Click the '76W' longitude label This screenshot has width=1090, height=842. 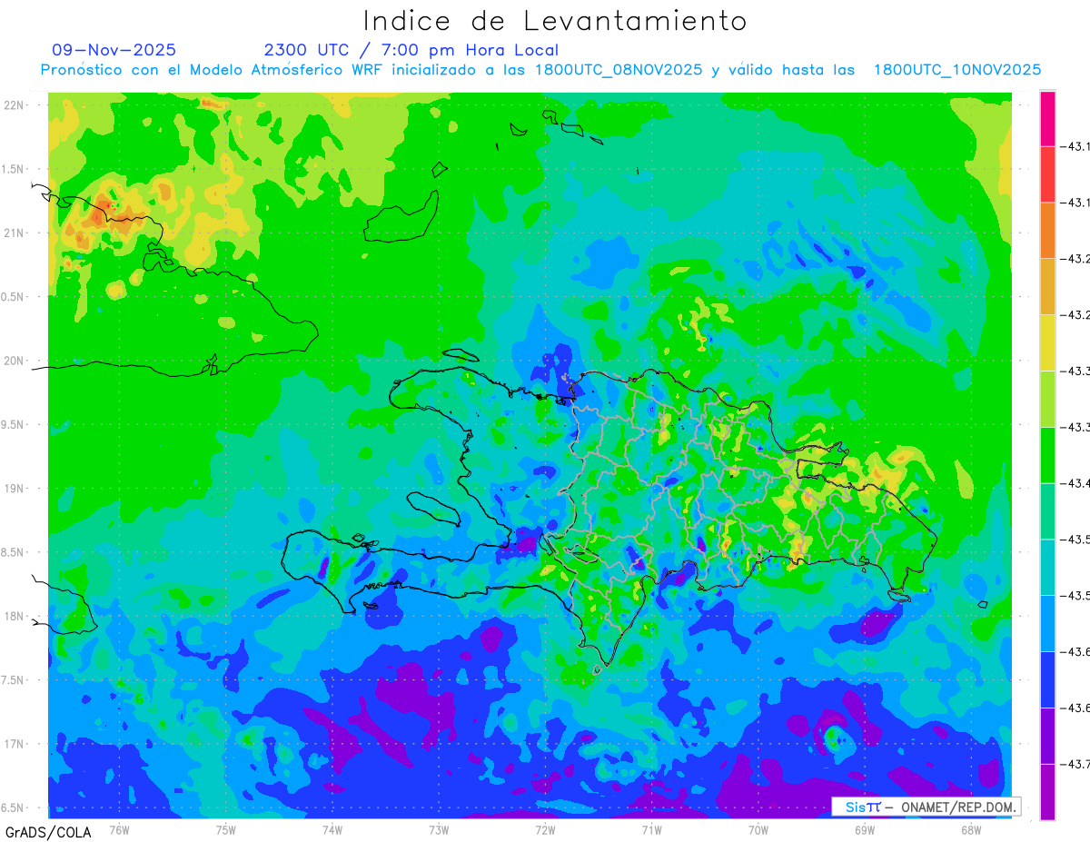point(119,829)
